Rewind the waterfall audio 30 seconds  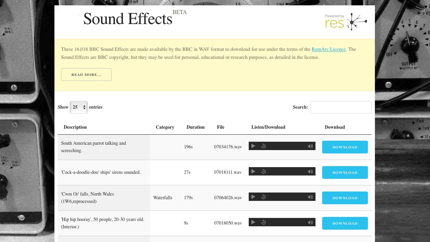(263, 197)
